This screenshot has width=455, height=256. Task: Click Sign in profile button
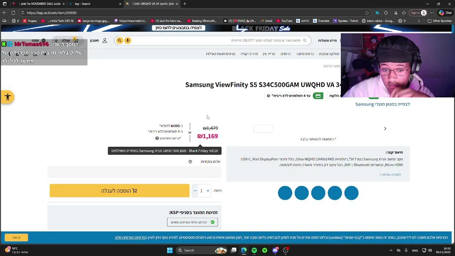coord(418,13)
